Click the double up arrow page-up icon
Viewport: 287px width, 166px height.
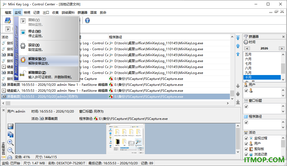(238, 46)
